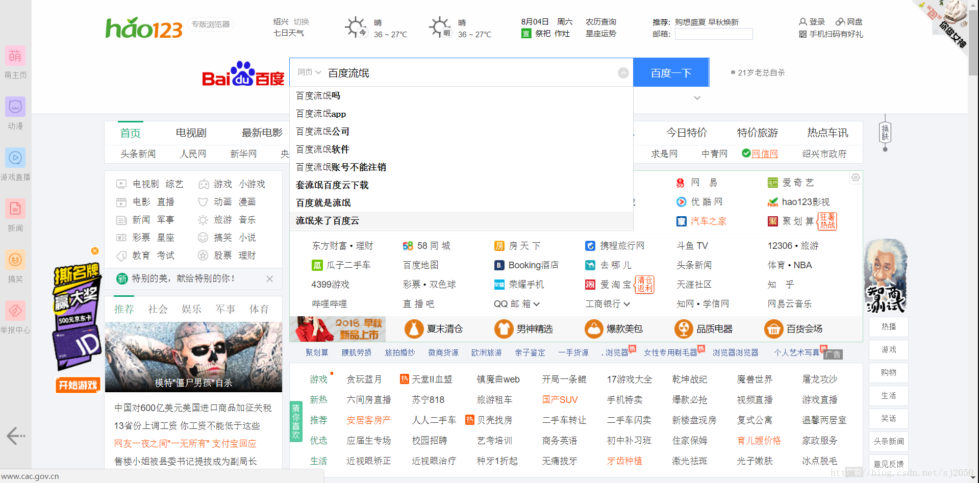Viewport: 979px width, 483px height.
Task: Expand the chevron below the search button
Action: pyautogui.click(x=697, y=98)
